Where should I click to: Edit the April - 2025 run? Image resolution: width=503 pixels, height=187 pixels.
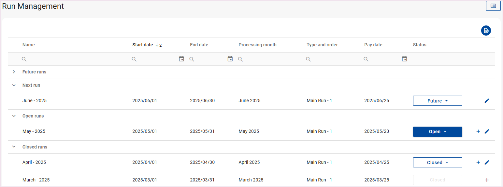[487, 163]
